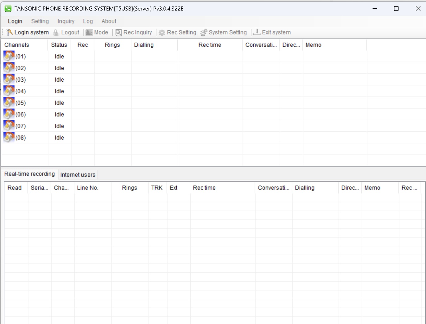Screen dimensions: 426x324
Task: Select the Real-time recording tab
Action: (30, 174)
